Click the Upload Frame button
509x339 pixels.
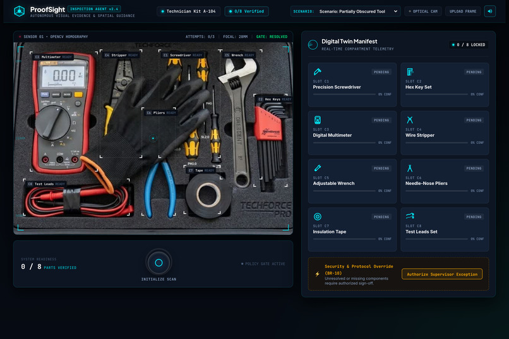[462, 11]
